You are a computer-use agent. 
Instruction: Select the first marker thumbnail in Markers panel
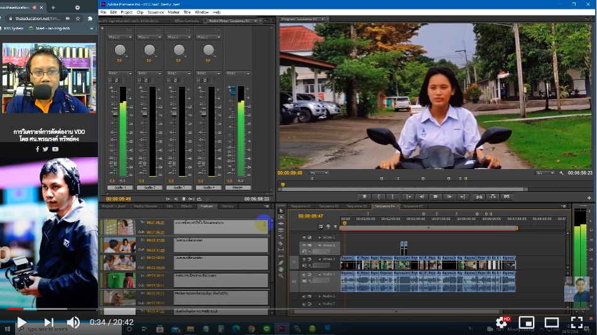click(119, 227)
